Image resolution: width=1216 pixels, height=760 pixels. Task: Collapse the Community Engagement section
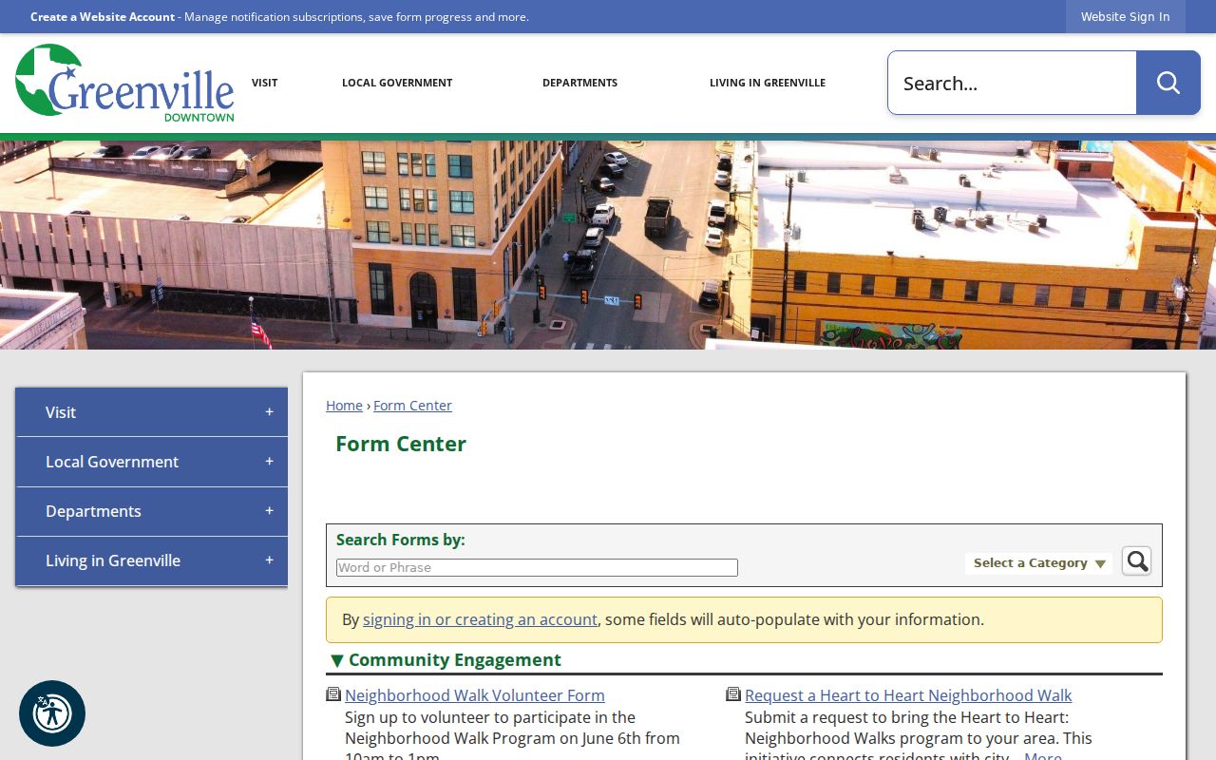[336, 660]
